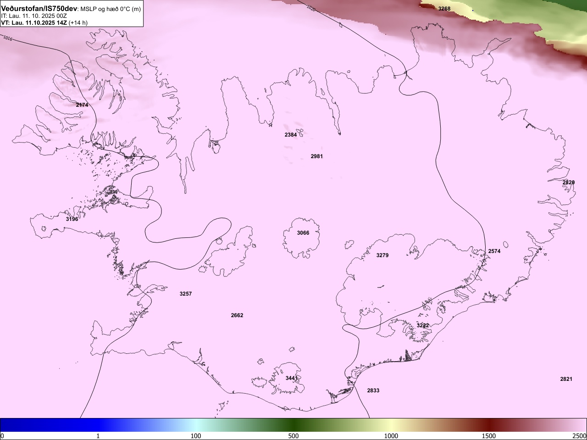This screenshot has width=587, height=440.
Task: Click the 1000 tick label on the color scale
Action: click(391, 435)
